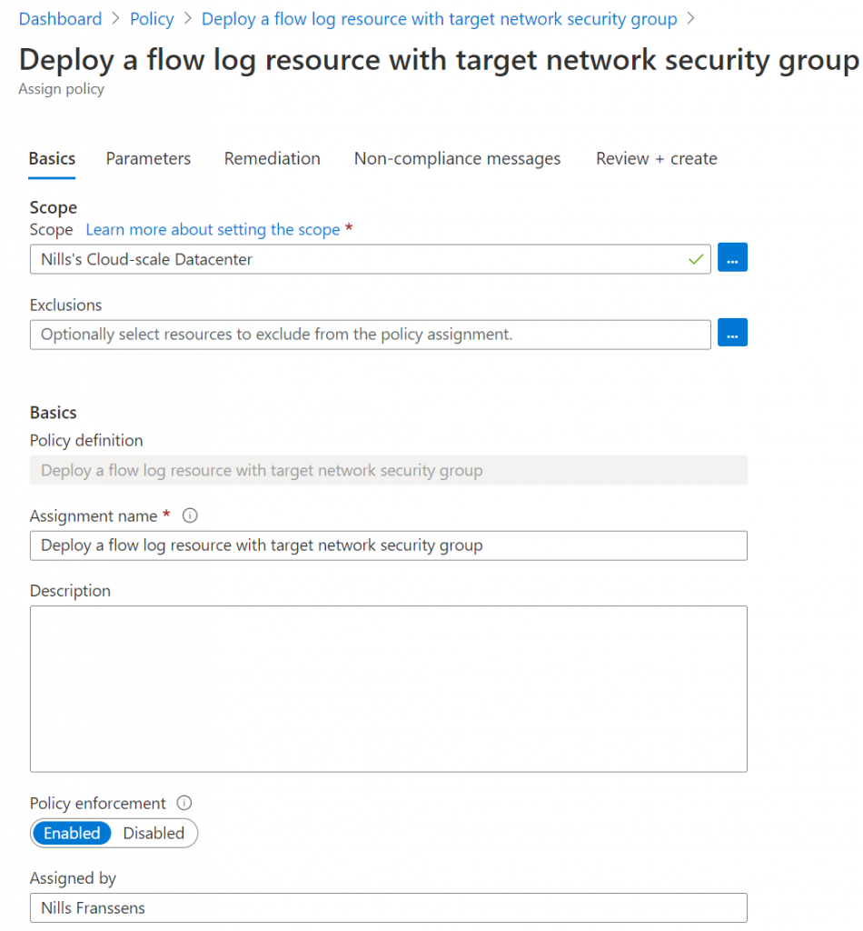The height and width of the screenshot is (931, 863).
Task: Focus the Assignment name text box
Action: (388, 546)
